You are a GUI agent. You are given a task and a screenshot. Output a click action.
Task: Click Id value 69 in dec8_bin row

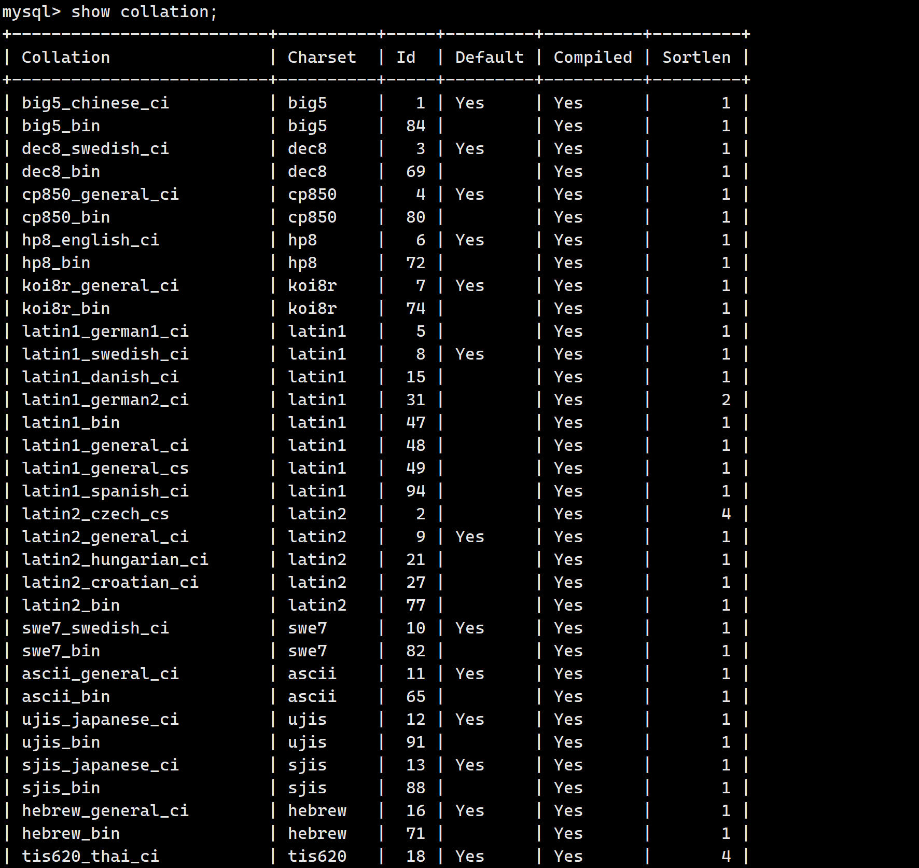pos(416,171)
